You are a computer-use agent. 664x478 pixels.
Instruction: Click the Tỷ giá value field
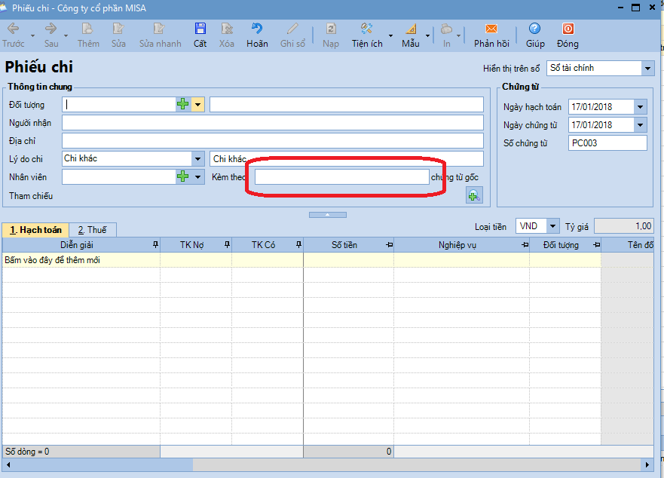pyautogui.click(x=624, y=226)
